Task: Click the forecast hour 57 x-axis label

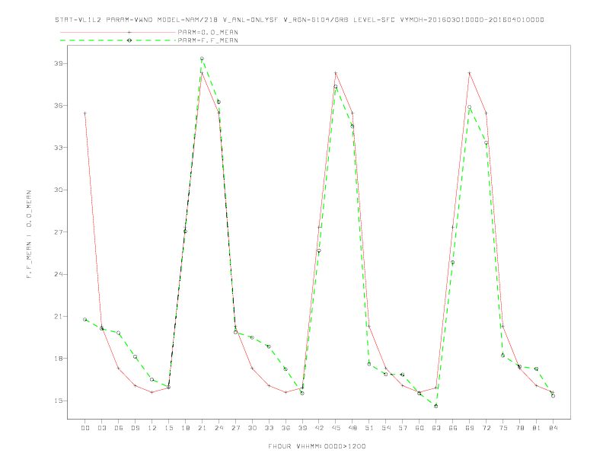Action: (403, 428)
